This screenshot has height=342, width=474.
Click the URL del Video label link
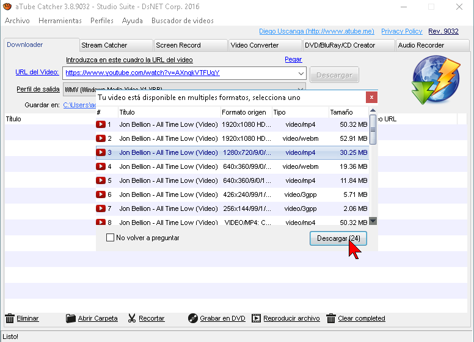(37, 72)
